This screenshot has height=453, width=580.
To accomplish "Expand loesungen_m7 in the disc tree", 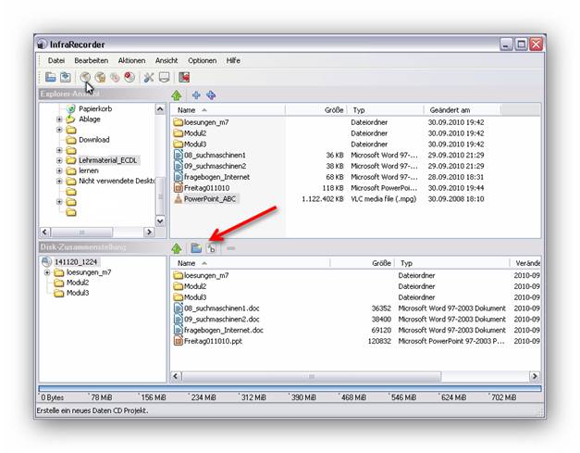I will click(x=47, y=272).
